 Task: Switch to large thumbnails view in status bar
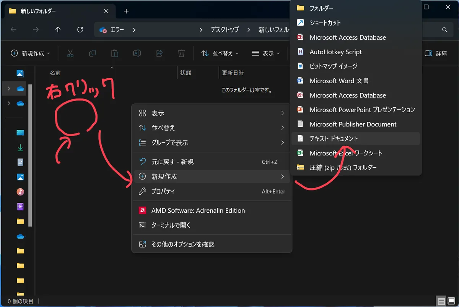tap(451, 301)
